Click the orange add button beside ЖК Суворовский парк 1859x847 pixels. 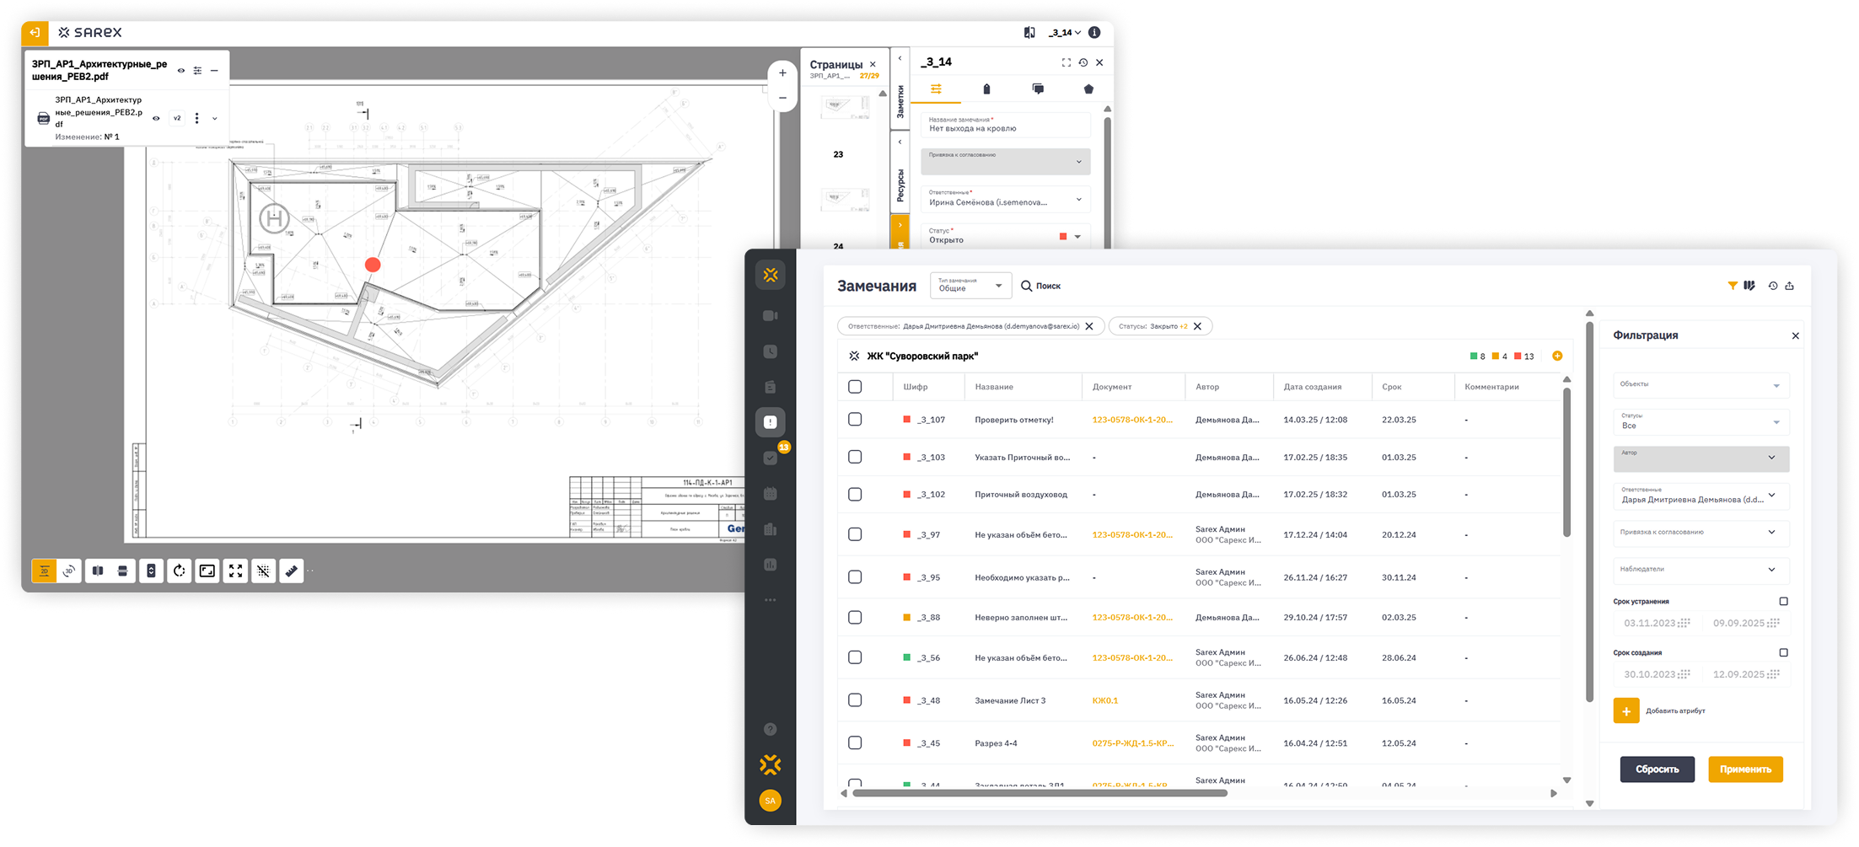point(1557,356)
